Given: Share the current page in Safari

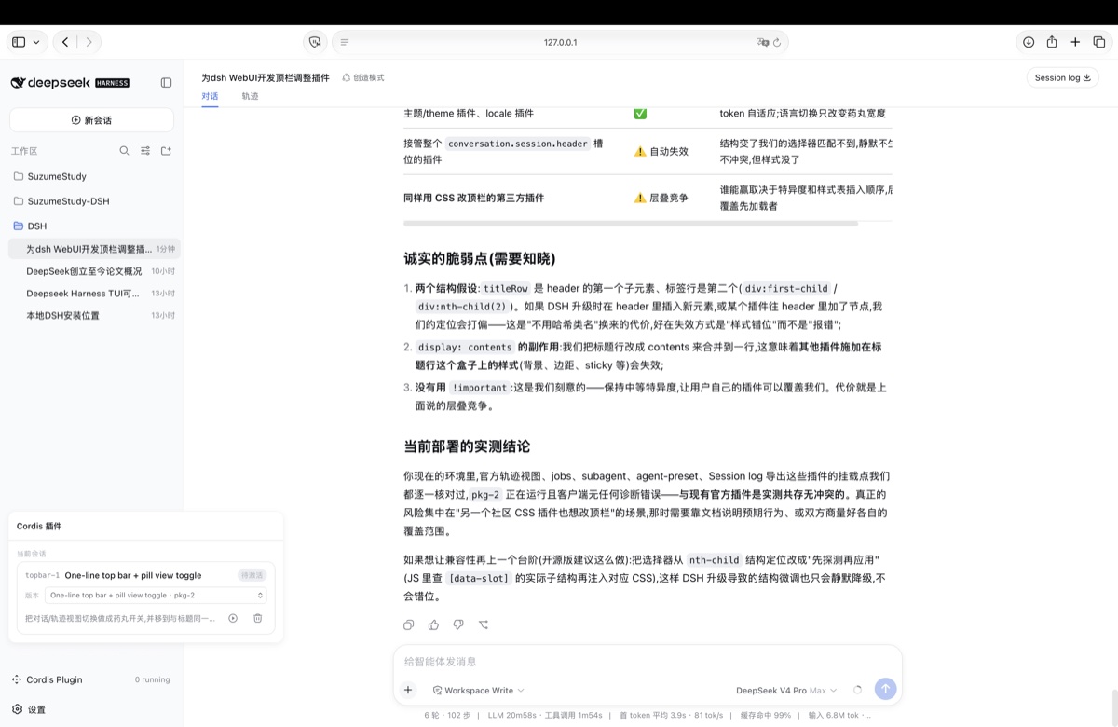Looking at the screenshot, I should [x=1052, y=42].
